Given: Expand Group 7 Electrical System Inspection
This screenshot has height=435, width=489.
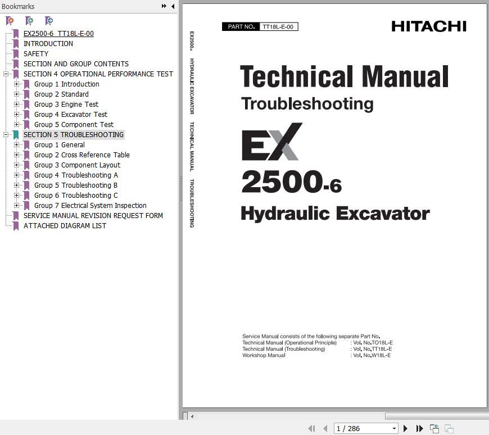Looking at the screenshot, I should (16, 206).
